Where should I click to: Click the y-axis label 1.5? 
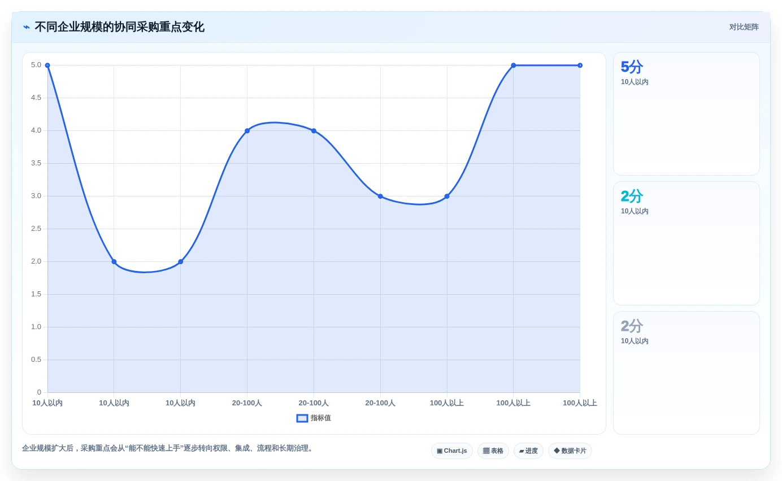tap(36, 294)
